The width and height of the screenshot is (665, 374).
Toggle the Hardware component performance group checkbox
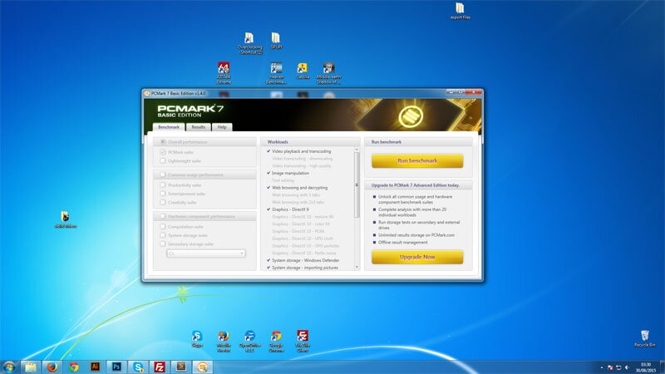163,216
